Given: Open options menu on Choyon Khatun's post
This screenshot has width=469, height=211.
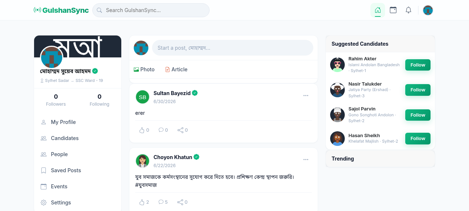Looking at the screenshot, I should (306, 159).
